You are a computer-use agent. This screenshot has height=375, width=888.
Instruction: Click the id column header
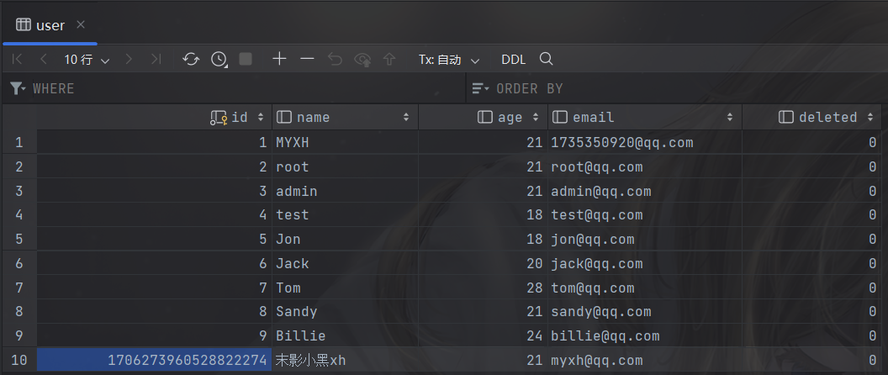tap(155, 117)
